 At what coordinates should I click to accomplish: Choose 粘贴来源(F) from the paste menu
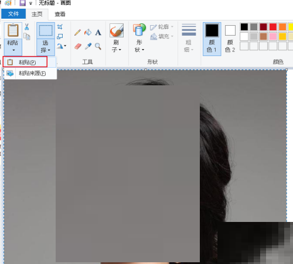(30, 73)
